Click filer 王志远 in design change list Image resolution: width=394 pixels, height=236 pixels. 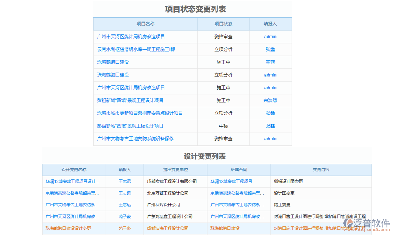[x=125, y=181]
